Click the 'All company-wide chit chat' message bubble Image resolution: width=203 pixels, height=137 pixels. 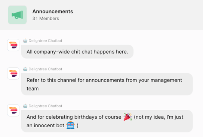click(x=77, y=51)
